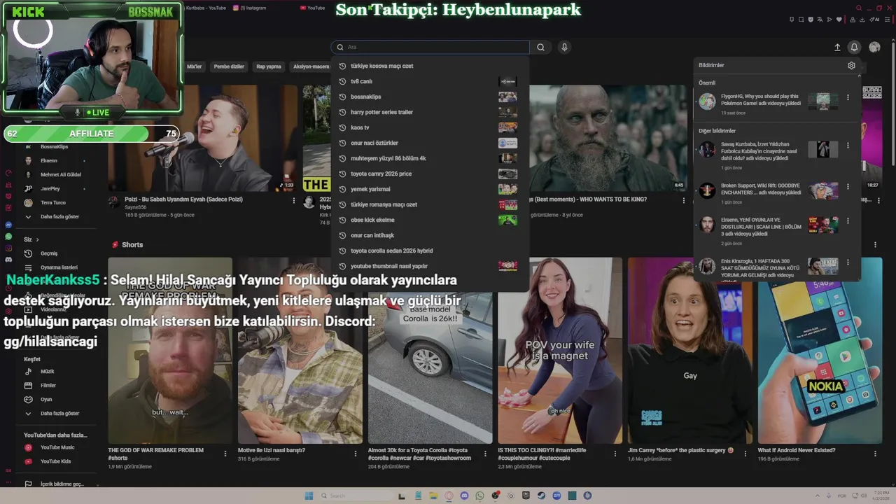896x504 pixels.
Task: Open the YouTube create upload icon
Action: tap(837, 47)
